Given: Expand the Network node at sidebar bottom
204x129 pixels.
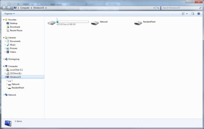Looking at the screenshot, I should tap(4, 95).
